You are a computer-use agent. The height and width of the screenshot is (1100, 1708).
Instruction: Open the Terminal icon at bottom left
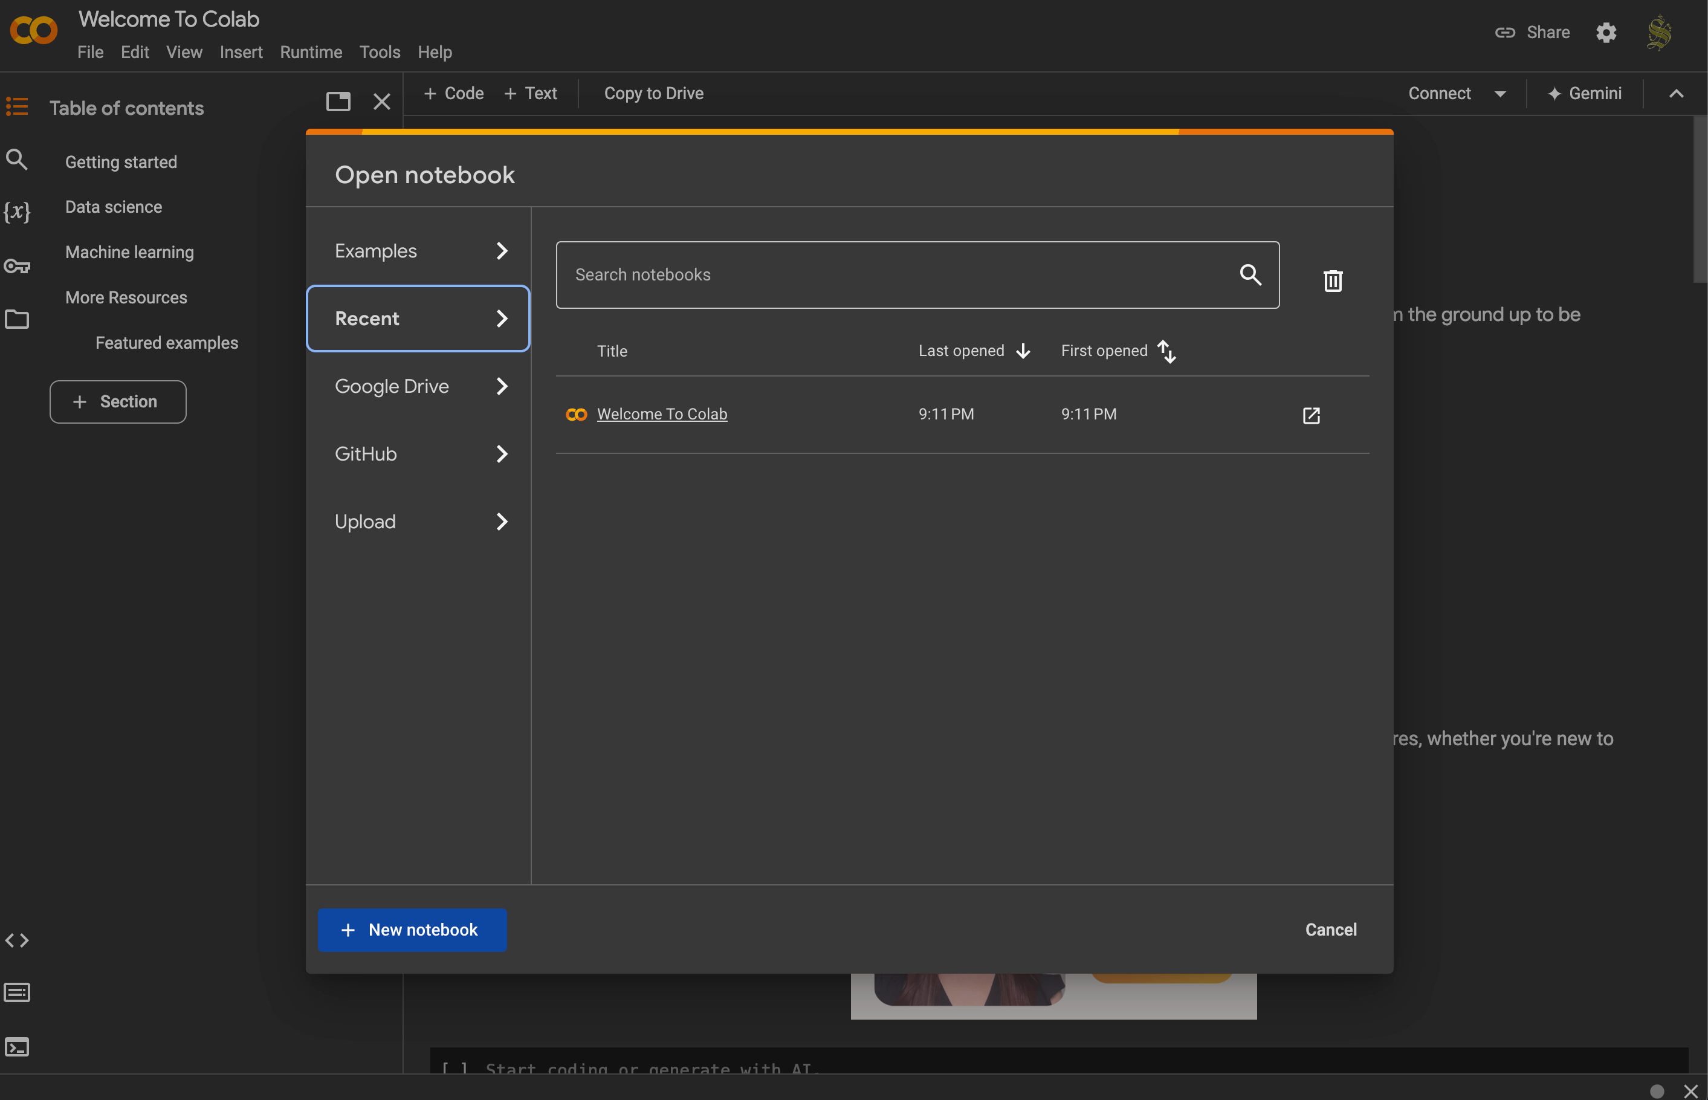point(17,1047)
